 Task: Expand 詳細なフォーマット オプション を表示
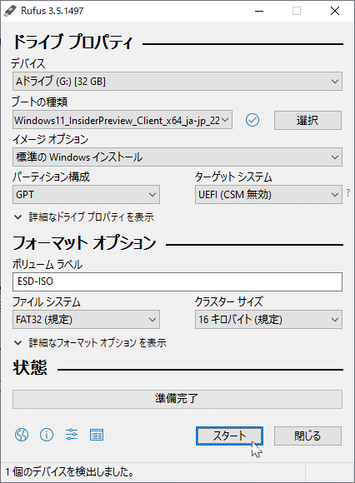point(90,342)
